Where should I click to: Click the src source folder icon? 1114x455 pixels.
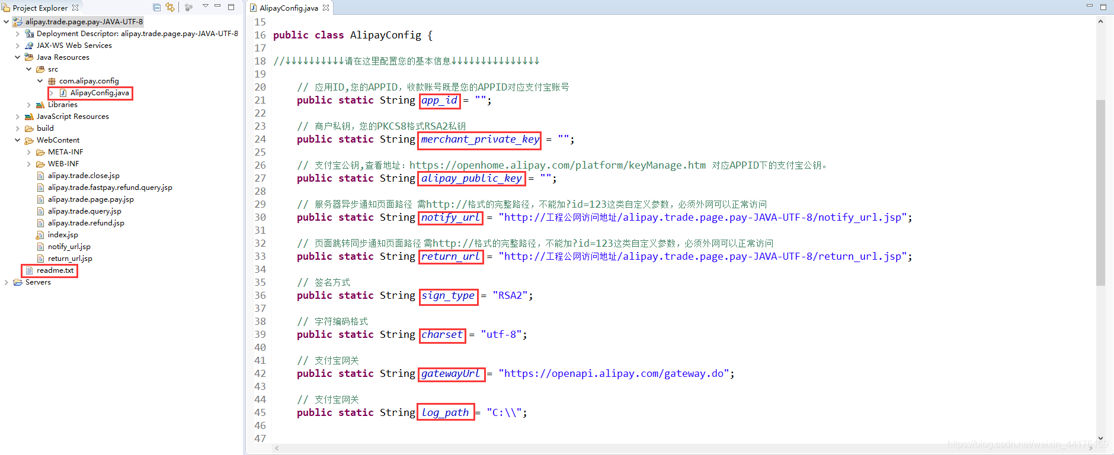coord(40,69)
